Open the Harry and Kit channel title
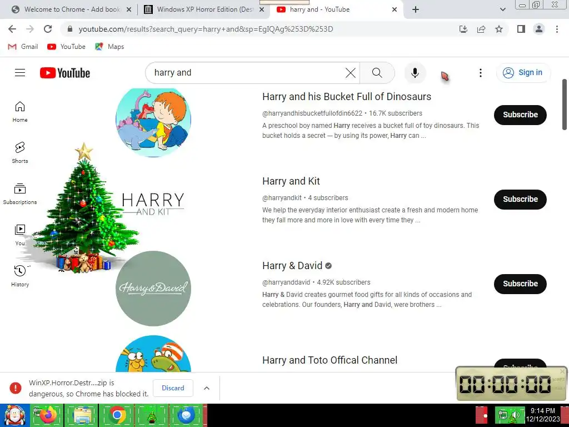Image resolution: width=569 pixels, height=427 pixels. (291, 181)
